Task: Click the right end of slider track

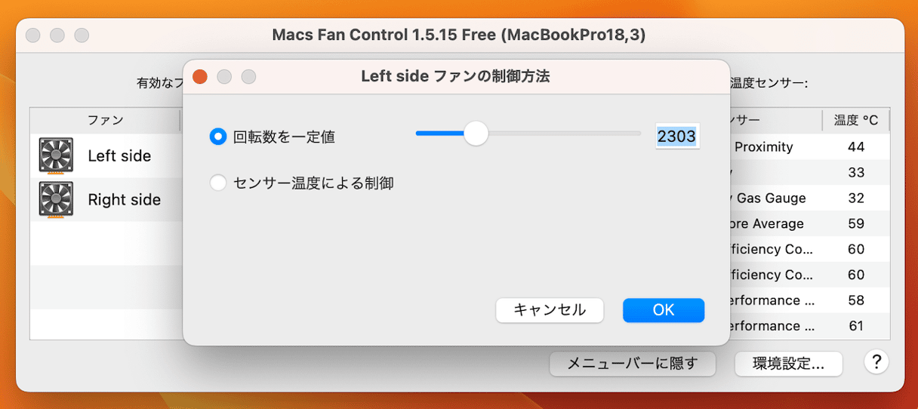Action: (x=639, y=134)
